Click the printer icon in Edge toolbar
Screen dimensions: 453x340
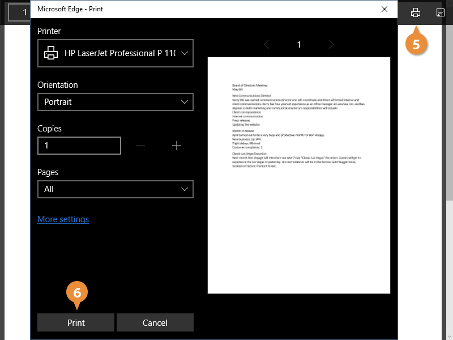click(416, 12)
